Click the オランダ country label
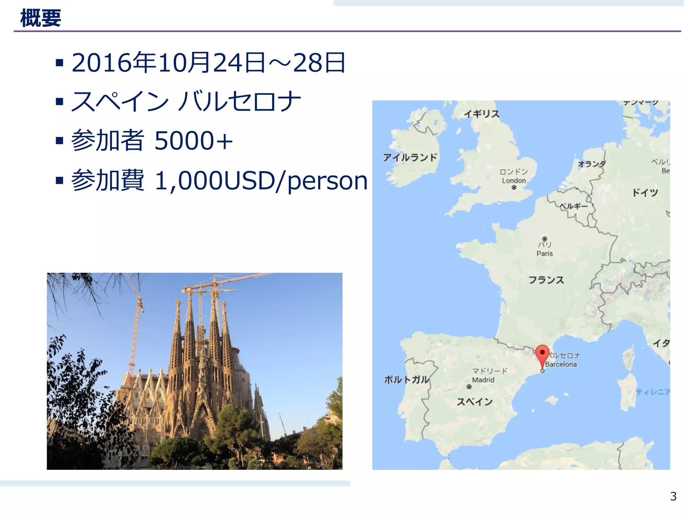The width and height of the screenshot is (684, 513). pyautogui.click(x=591, y=164)
